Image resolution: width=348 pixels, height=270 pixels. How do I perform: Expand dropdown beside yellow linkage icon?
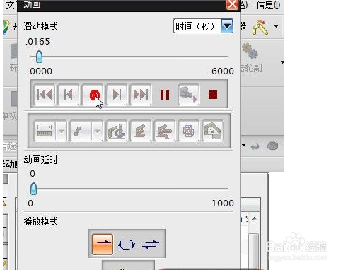click(x=276, y=26)
